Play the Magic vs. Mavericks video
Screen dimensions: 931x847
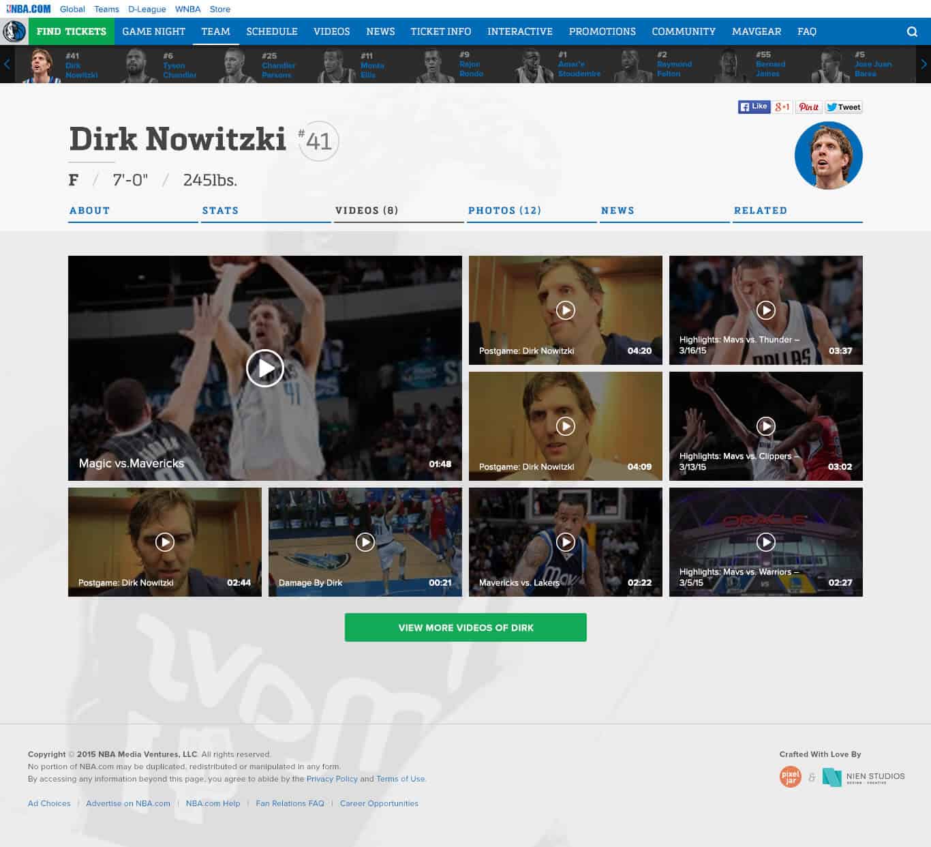coord(264,368)
